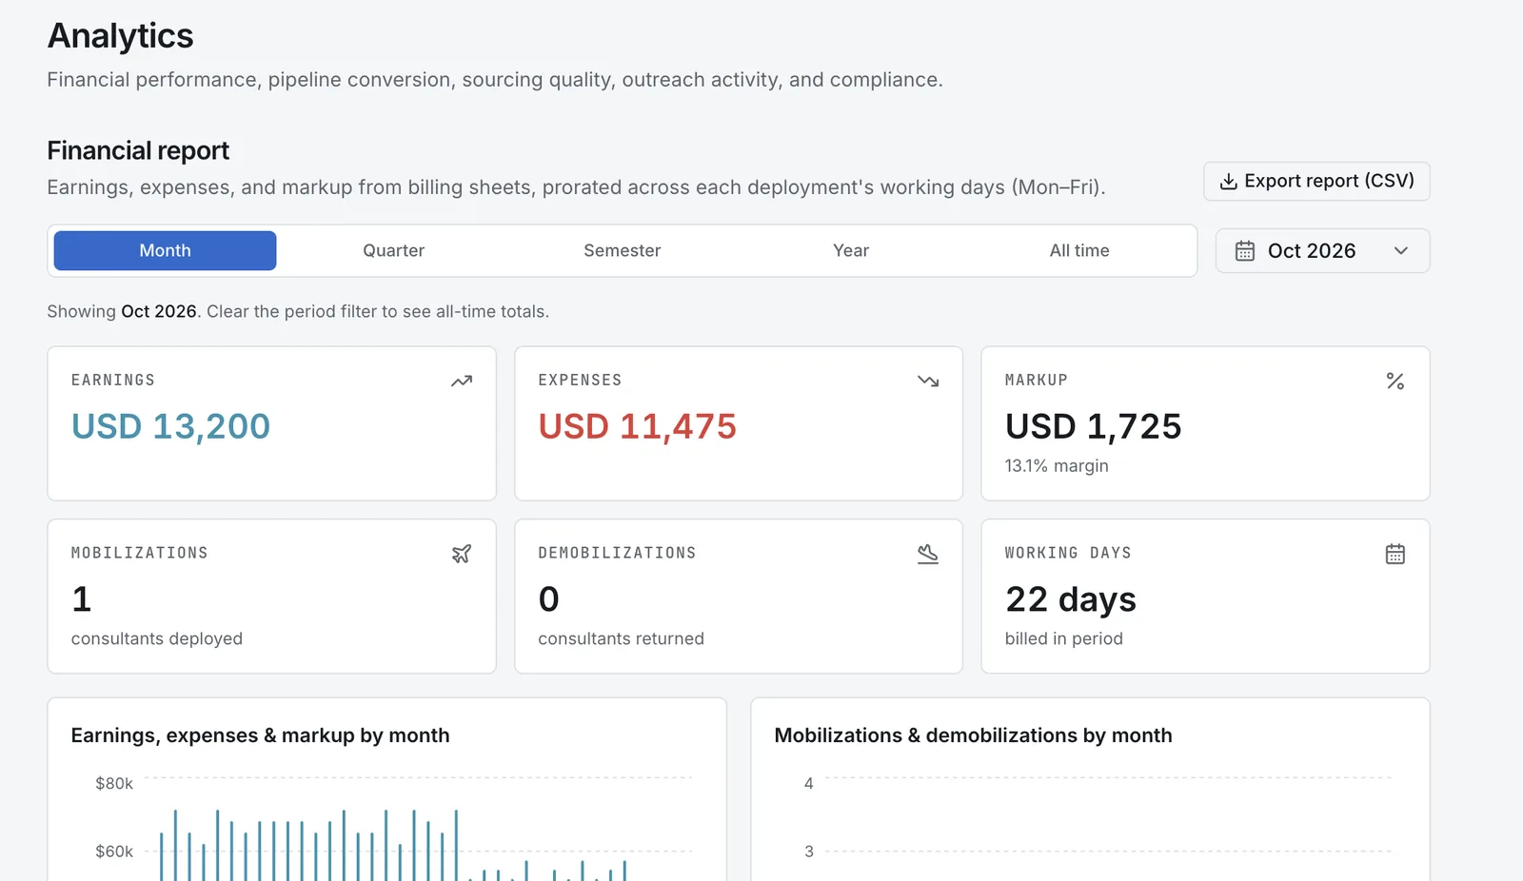This screenshot has width=1523, height=881.
Task: Switch to the Semester period tab
Action: click(623, 250)
